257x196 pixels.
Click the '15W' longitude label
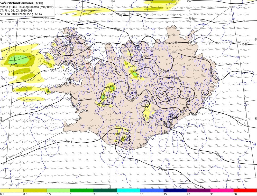point(189,1)
